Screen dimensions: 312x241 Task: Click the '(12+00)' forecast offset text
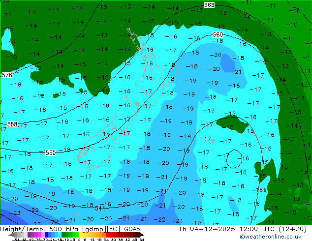click(x=292, y=229)
